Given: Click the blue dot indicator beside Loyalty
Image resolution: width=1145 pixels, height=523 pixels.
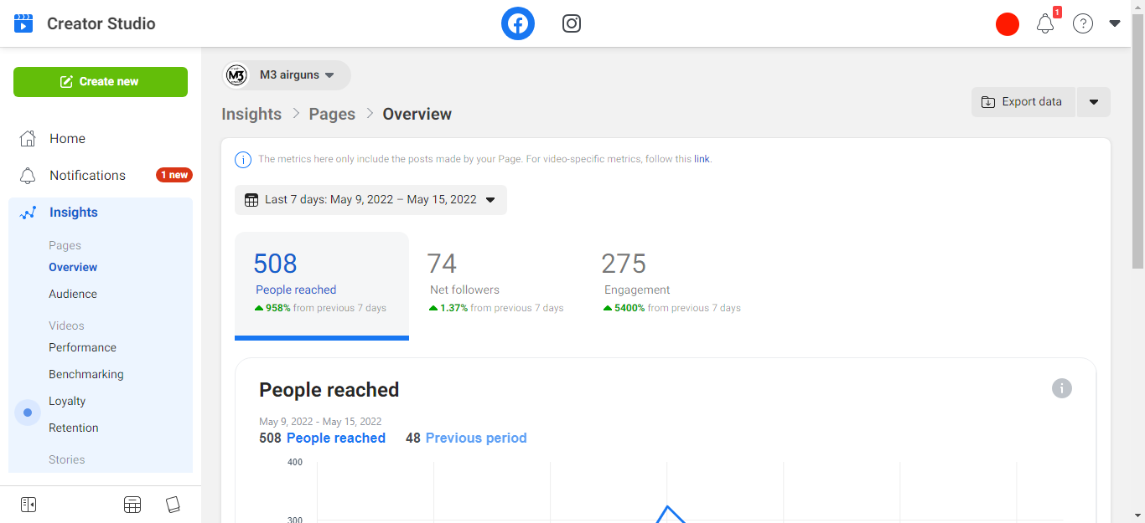Looking at the screenshot, I should [28, 413].
